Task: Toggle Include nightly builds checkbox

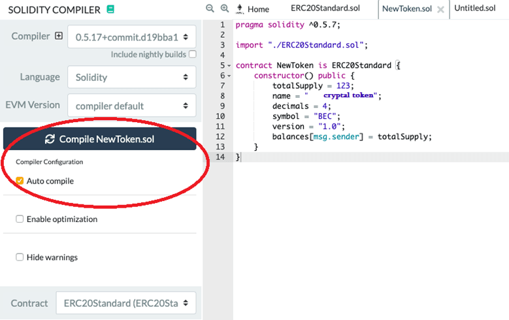Action: click(x=193, y=54)
